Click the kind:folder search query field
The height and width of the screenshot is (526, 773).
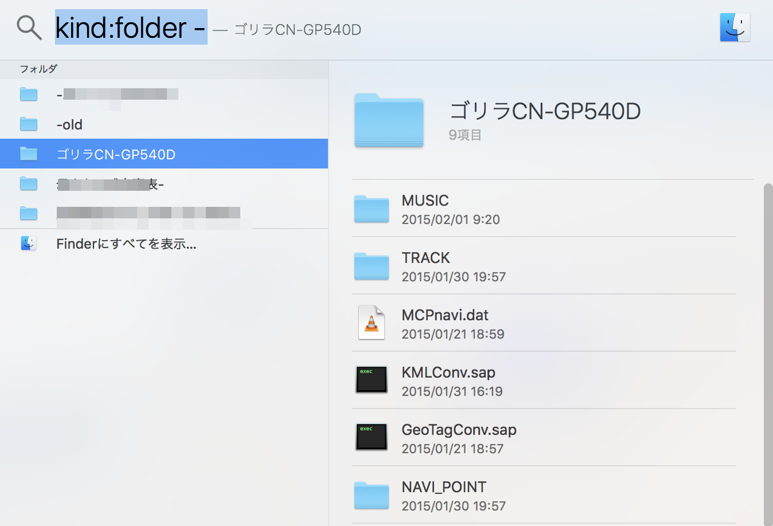click(131, 28)
